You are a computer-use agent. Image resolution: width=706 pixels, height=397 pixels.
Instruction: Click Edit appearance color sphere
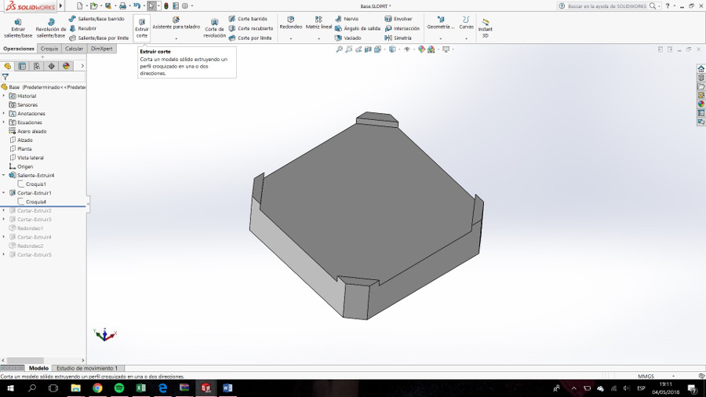[x=421, y=49]
